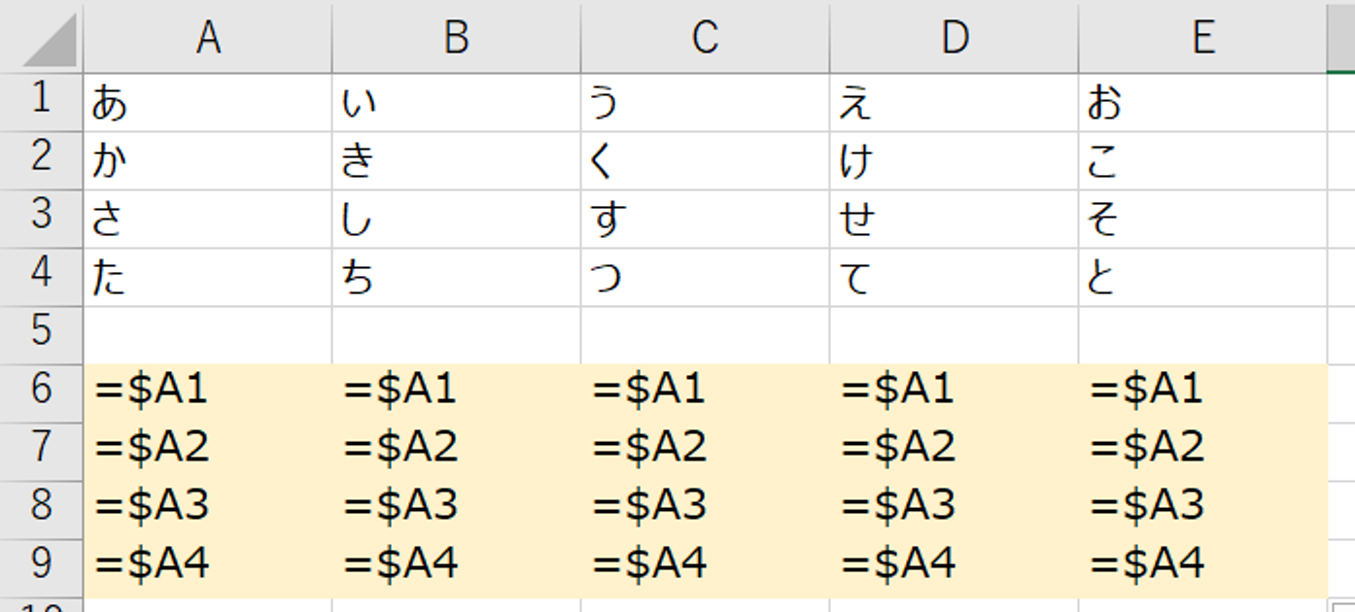Pick the cell with ち
Image resolution: width=1355 pixels, height=612 pixels.
click(457, 278)
